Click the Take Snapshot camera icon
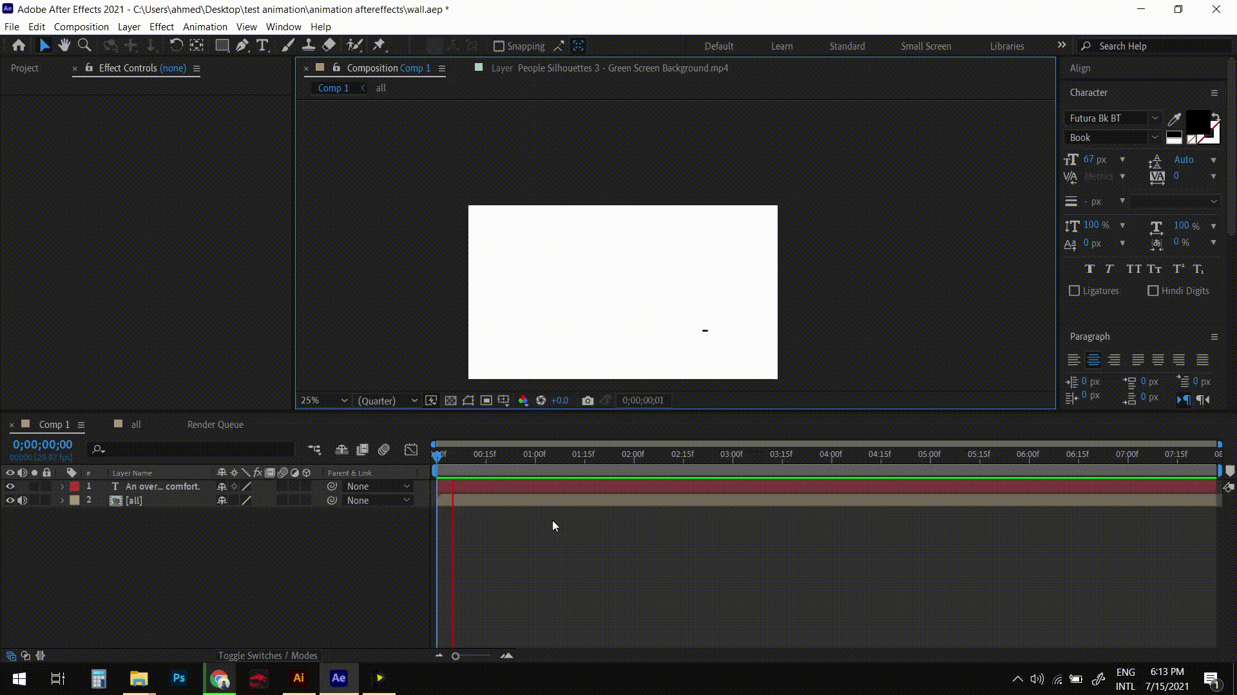 point(587,400)
